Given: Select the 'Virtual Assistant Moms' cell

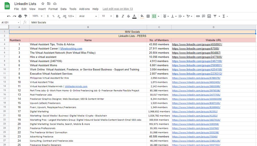Looking at the screenshot, I should (88, 65).
